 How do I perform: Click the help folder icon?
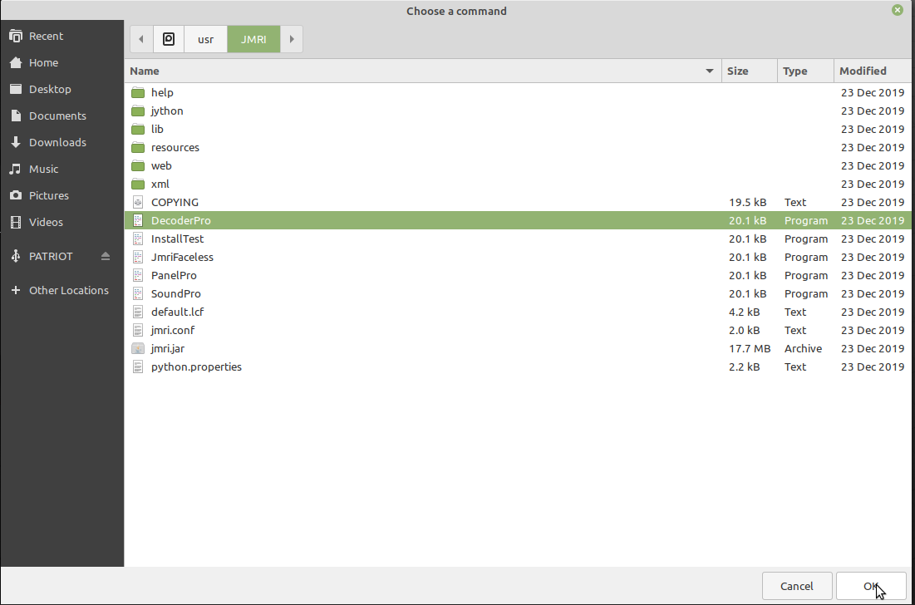click(138, 93)
